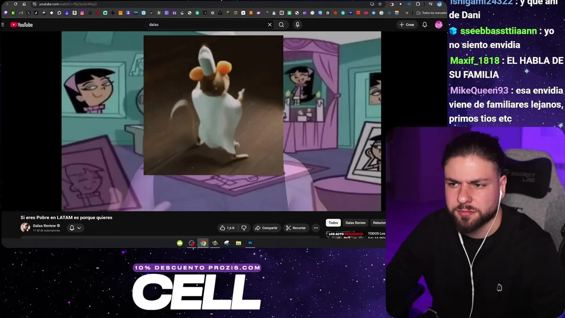Go to browser home page icon
565x318 pixels.
[24, 4]
